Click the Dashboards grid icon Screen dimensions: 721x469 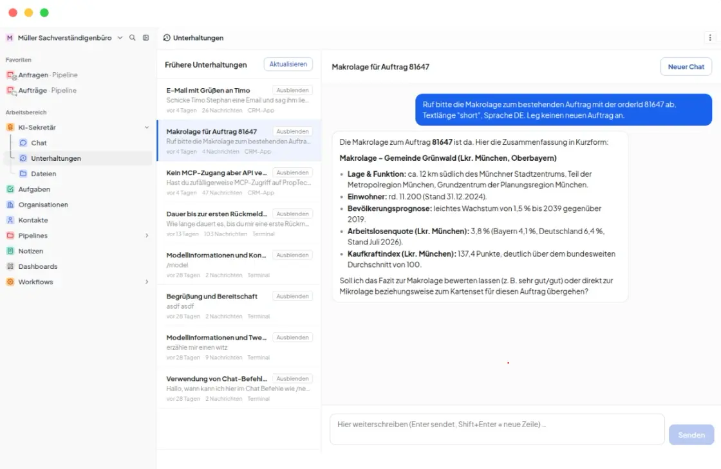click(x=10, y=266)
